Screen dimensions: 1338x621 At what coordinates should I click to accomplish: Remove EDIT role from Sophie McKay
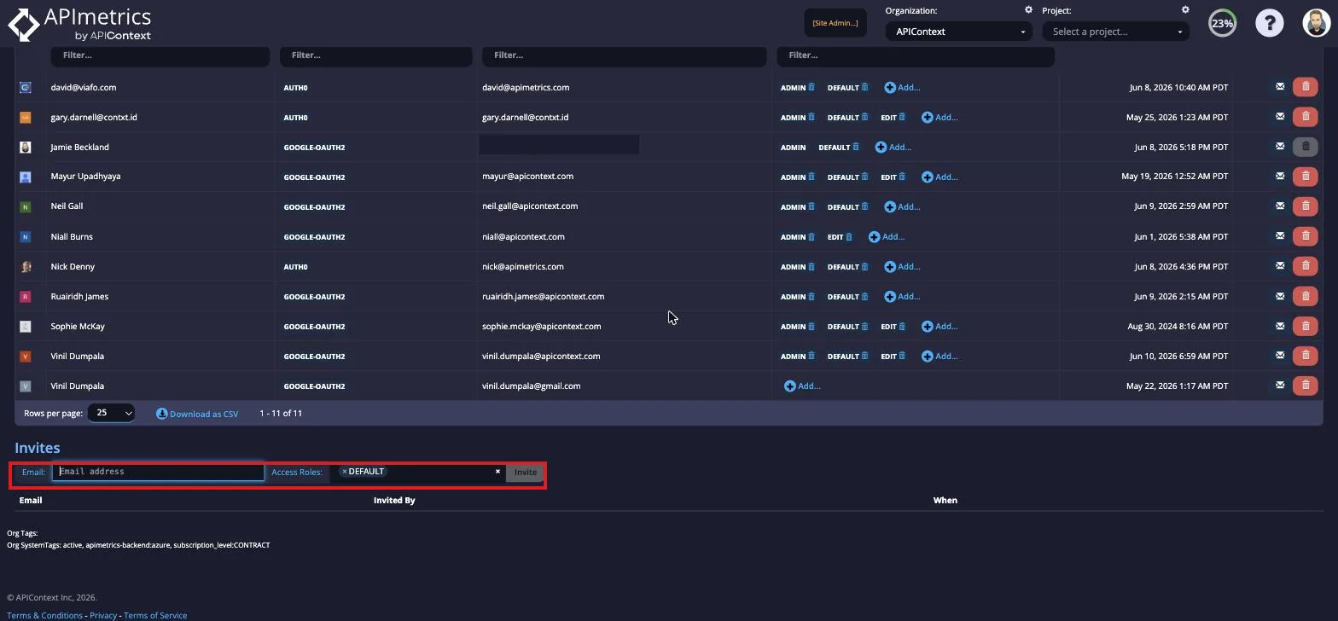tap(902, 326)
